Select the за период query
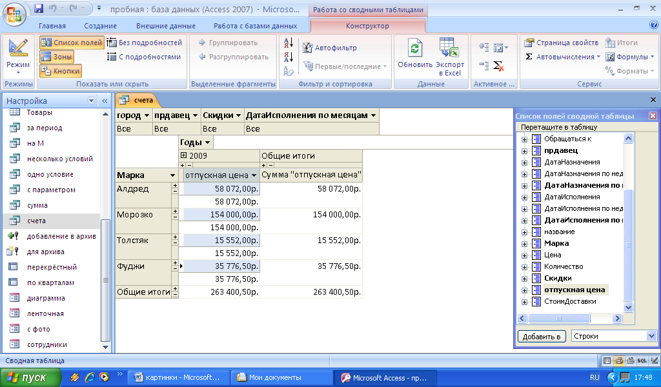The image size is (661, 387). coord(44,128)
